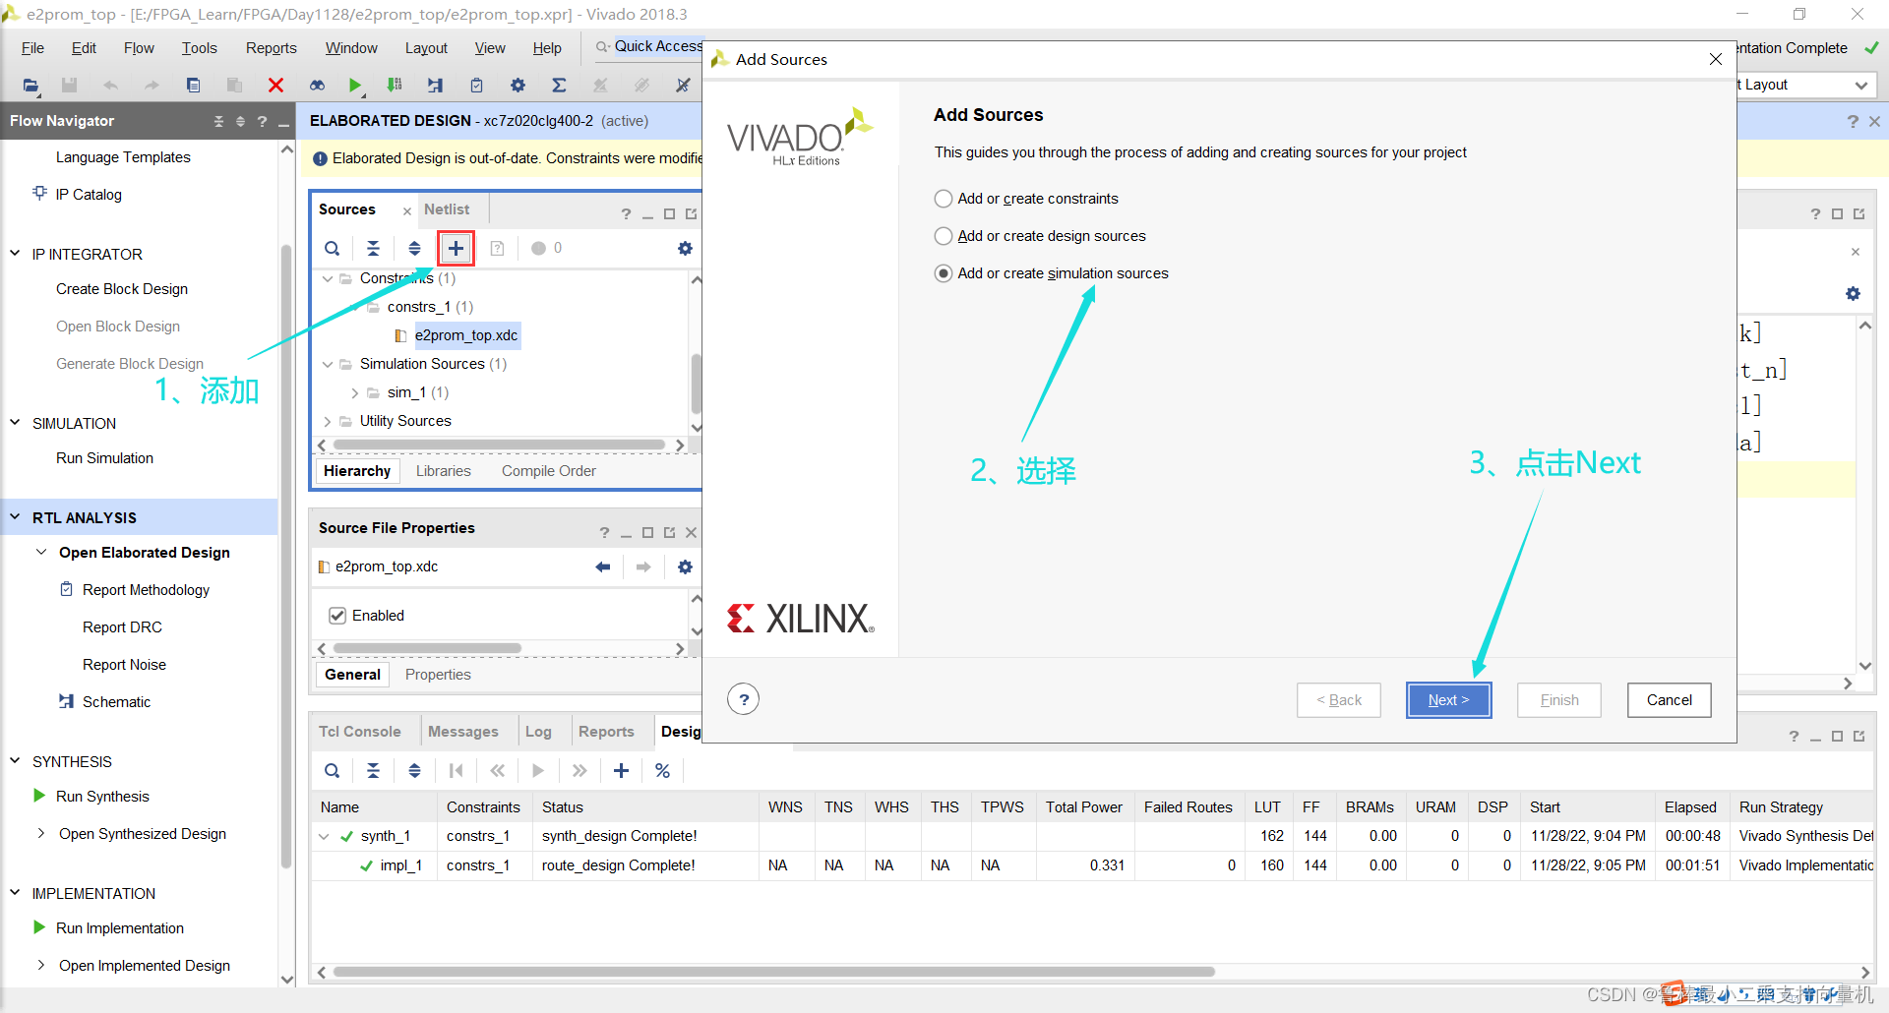This screenshot has height=1013, width=1889.
Task: Click Create Block Design
Action: click(122, 289)
